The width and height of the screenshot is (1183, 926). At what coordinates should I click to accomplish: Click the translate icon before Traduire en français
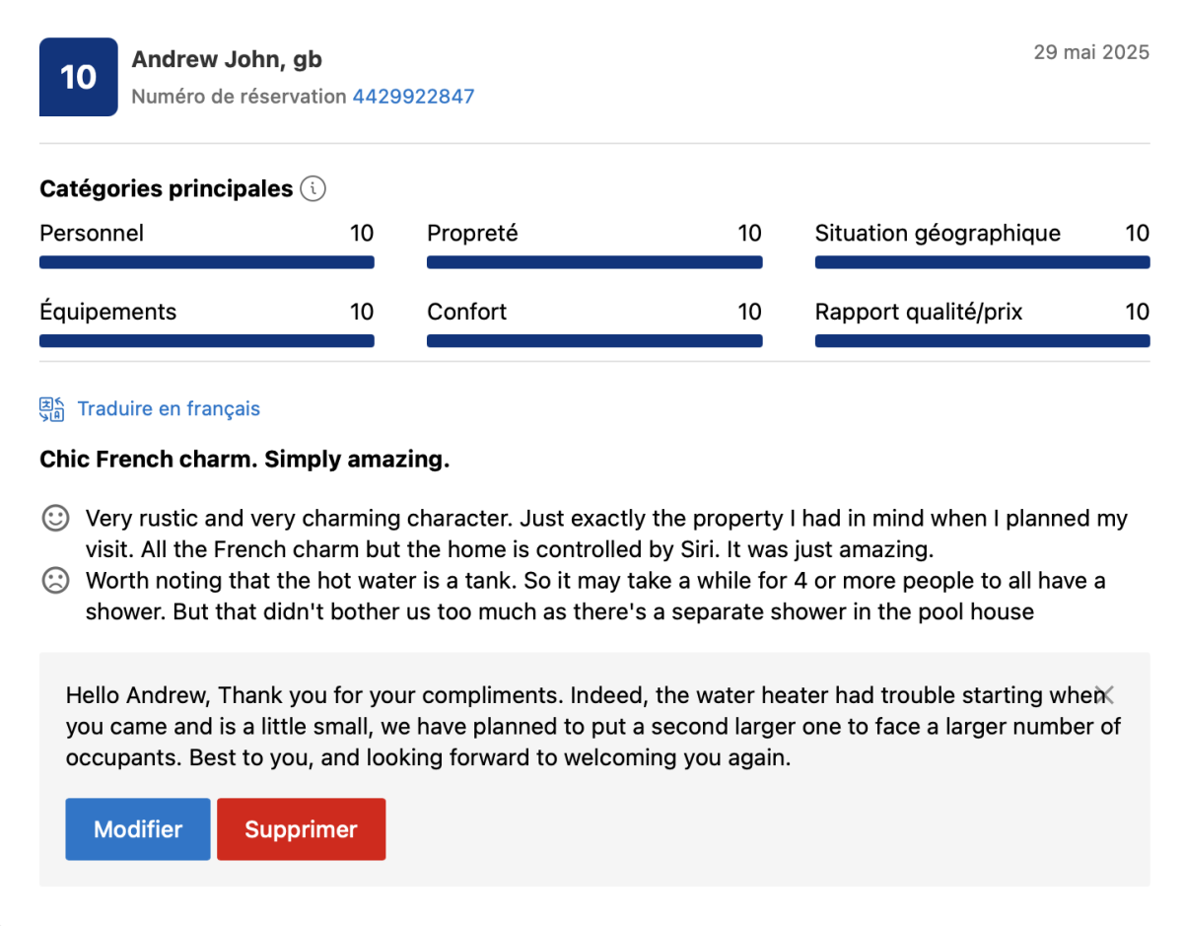point(52,409)
